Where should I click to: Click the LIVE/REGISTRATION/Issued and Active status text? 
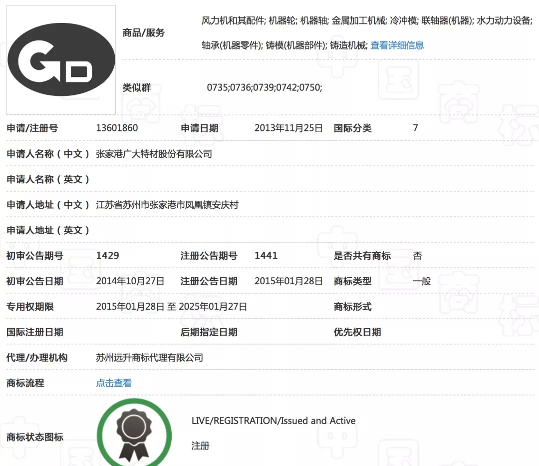click(x=273, y=421)
